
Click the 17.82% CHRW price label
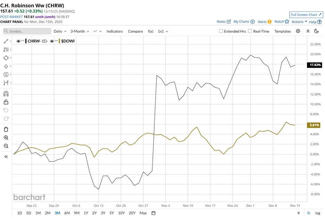315,65
